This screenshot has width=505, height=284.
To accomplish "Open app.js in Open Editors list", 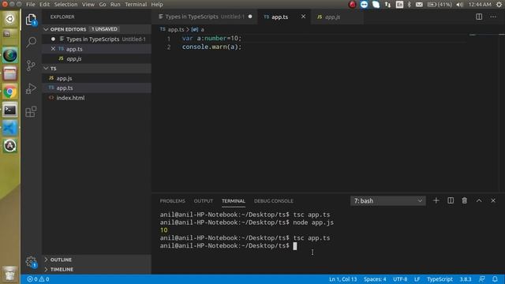I will (96, 58).
